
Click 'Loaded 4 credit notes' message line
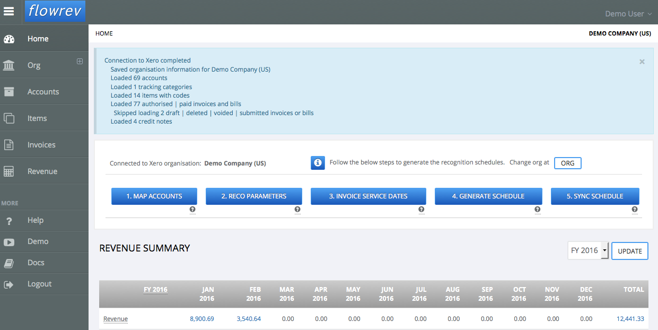coord(141,121)
